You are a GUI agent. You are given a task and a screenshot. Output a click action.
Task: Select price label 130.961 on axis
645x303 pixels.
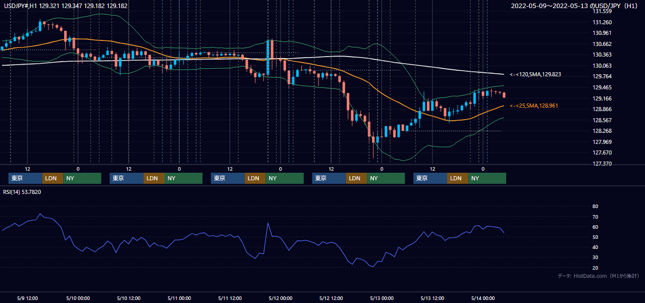(x=602, y=33)
